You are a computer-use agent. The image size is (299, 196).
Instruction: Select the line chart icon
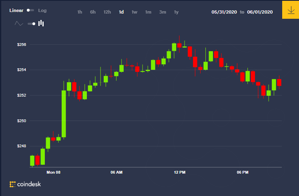click(x=19, y=24)
